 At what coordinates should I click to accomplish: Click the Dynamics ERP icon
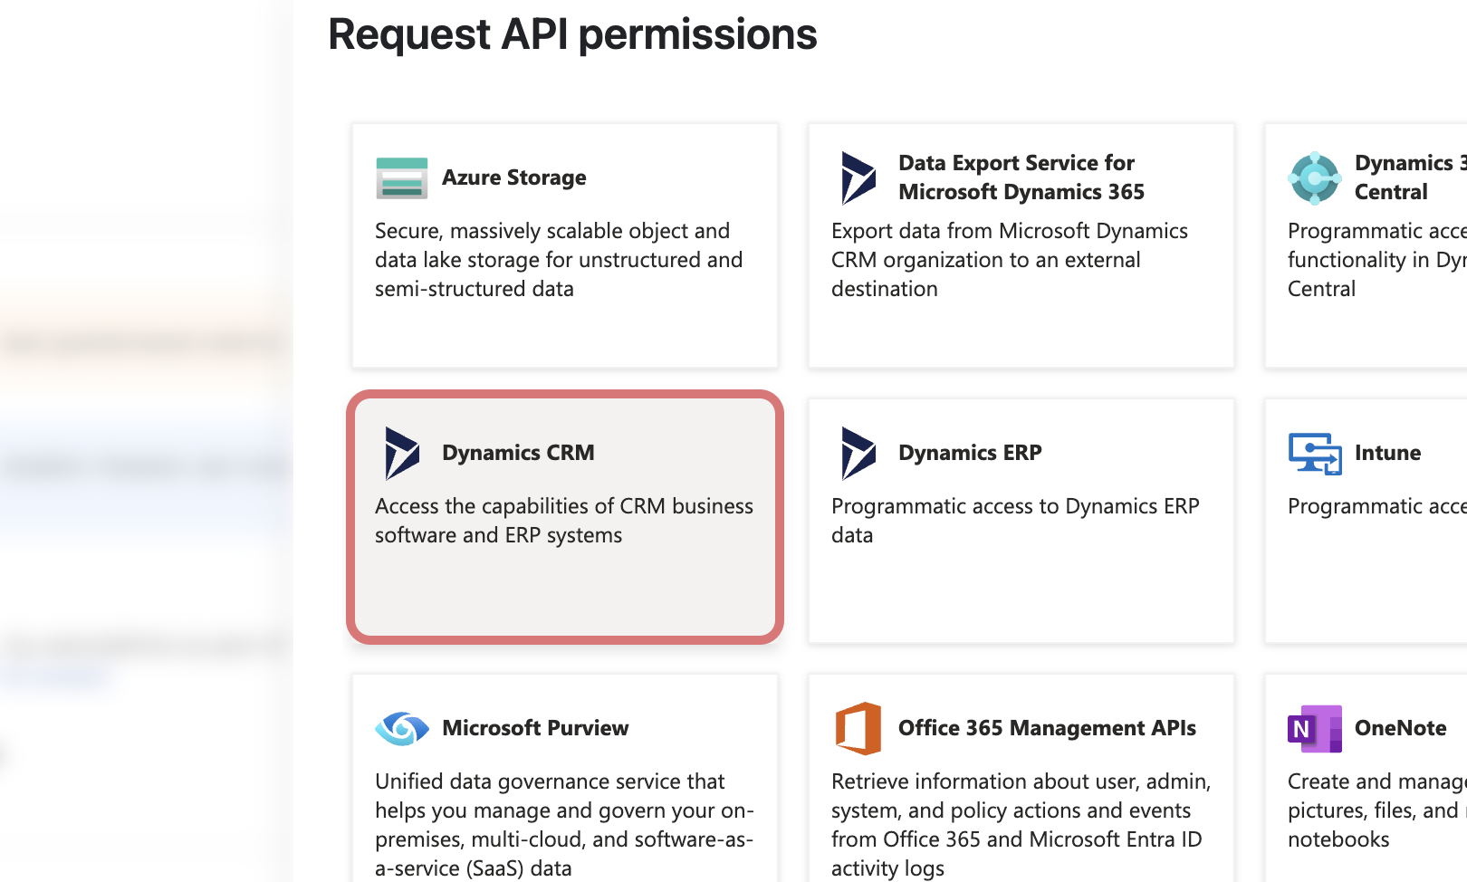857,453
